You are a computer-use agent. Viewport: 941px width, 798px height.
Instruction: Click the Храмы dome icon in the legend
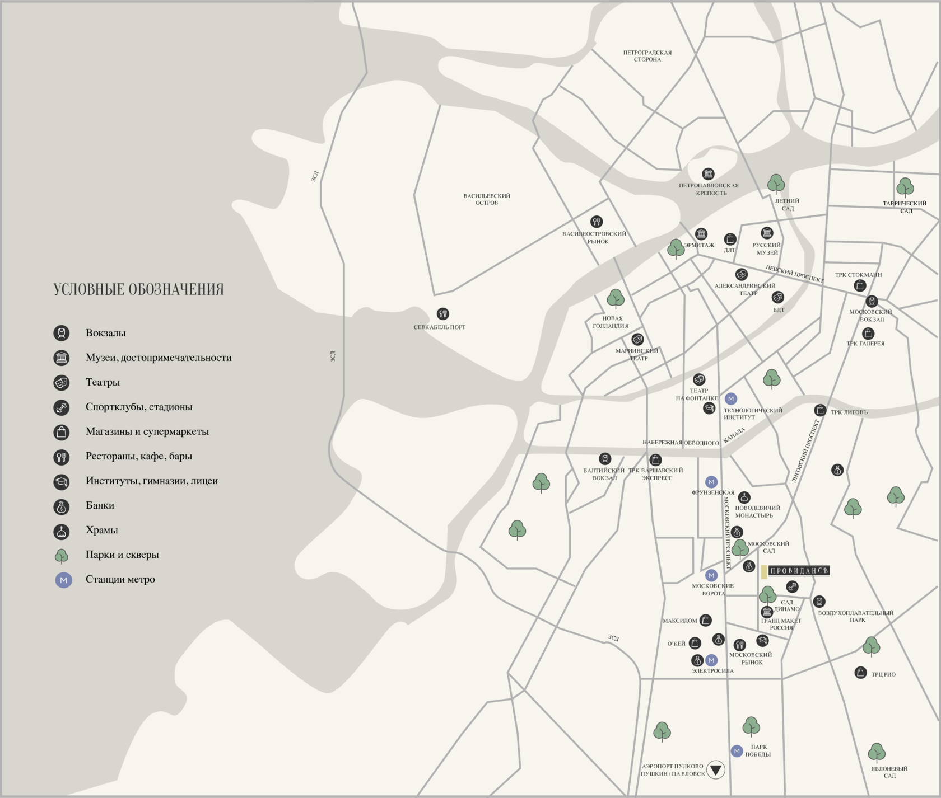point(62,531)
